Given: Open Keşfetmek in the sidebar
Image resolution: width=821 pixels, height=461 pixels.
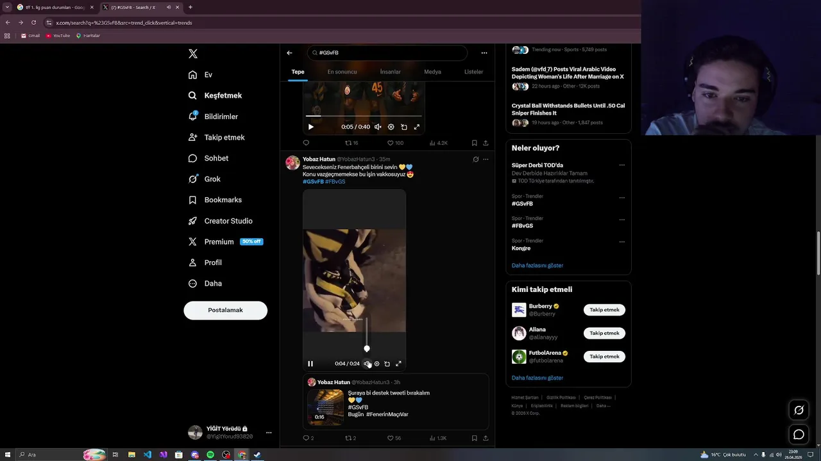Looking at the screenshot, I should (x=215, y=95).
